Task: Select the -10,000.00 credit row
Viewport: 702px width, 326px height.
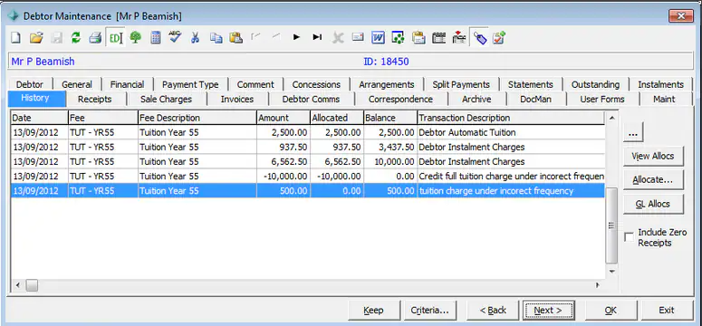Action: pos(308,177)
